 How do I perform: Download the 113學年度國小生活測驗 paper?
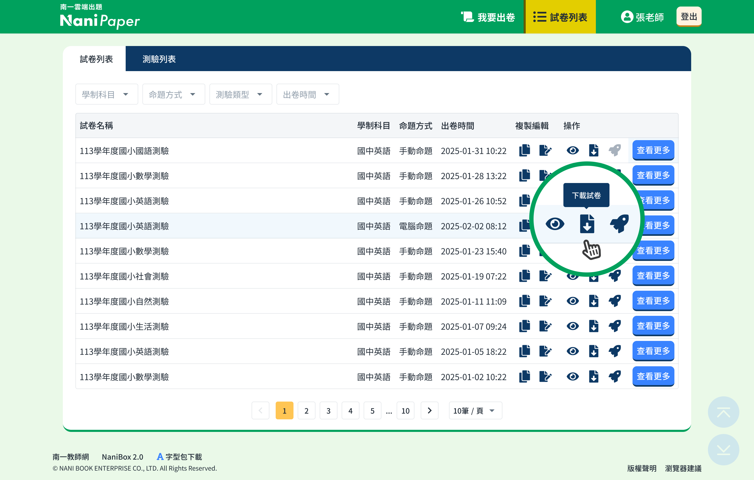coord(594,326)
